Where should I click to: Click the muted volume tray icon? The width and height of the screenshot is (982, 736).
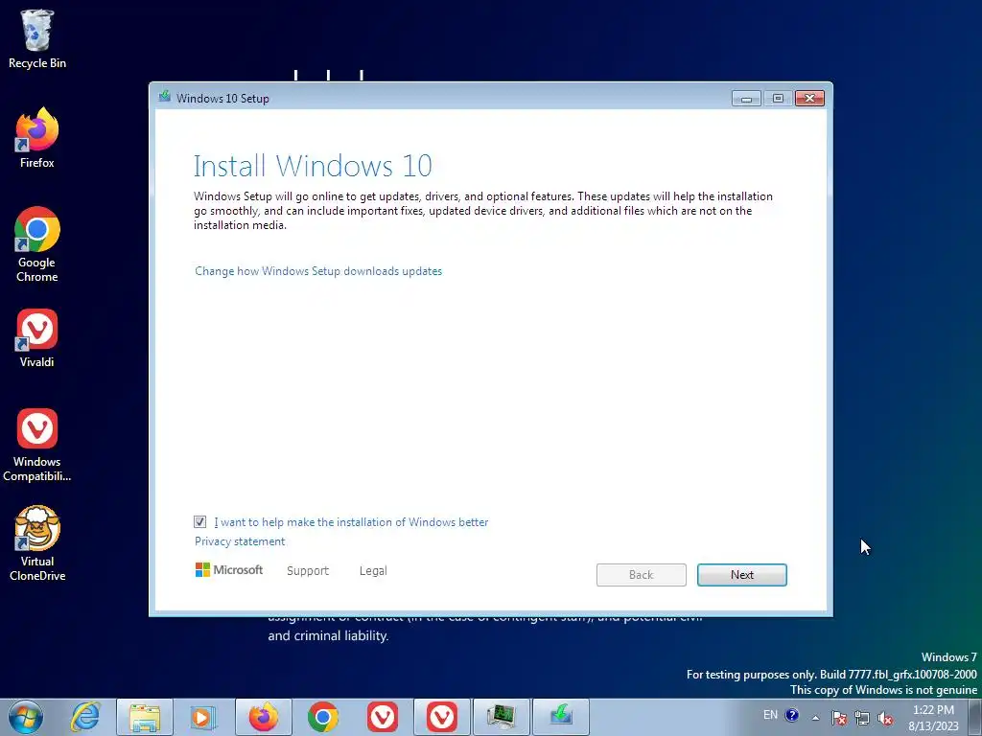pos(885,718)
